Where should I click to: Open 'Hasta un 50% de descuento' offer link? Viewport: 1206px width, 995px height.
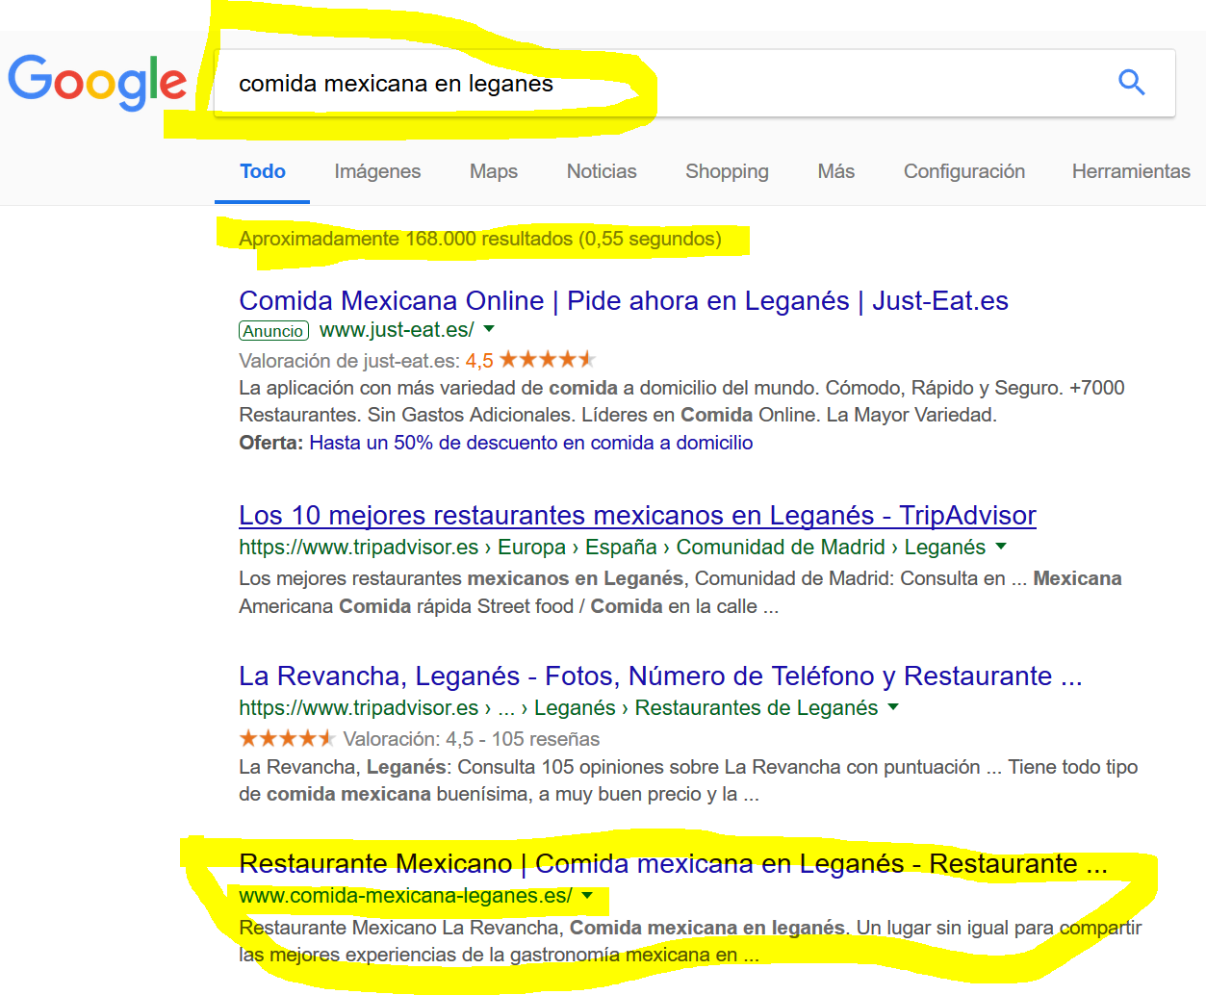pos(531,443)
